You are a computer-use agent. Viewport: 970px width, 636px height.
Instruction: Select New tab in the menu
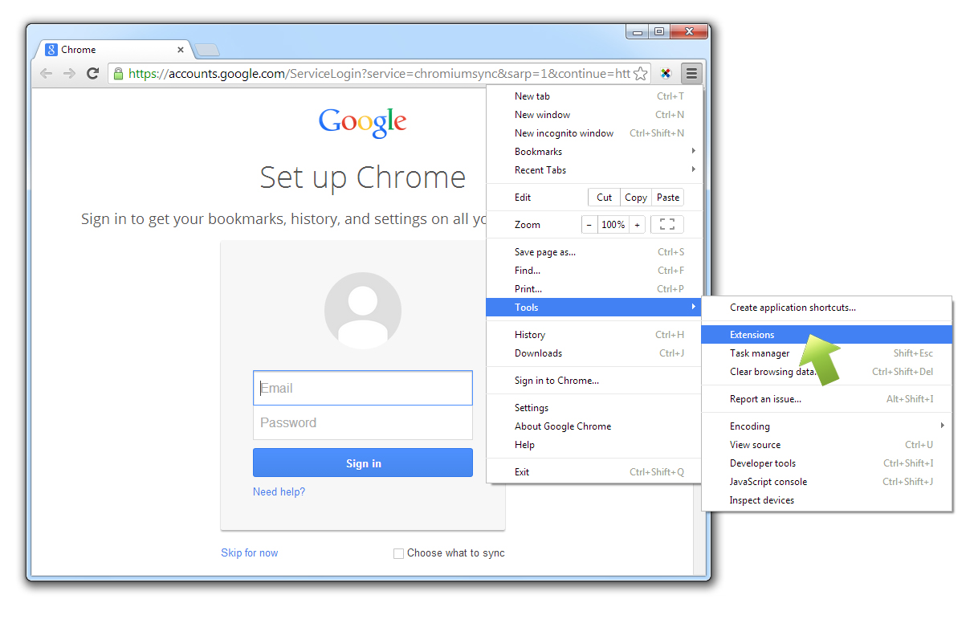click(x=593, y=96)
